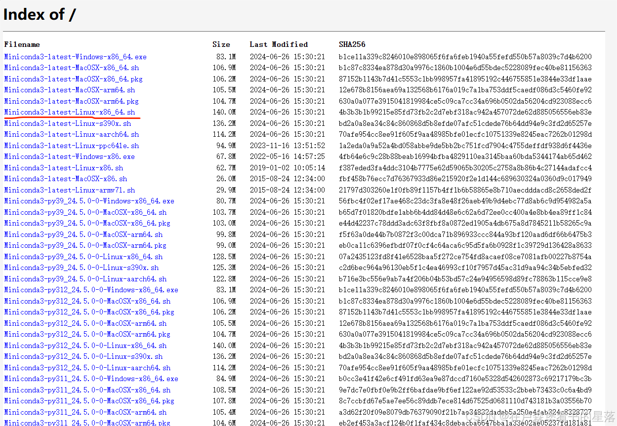
Task: Open Miniconda3-py311_24.5.0-0-MacOSX-x86_64.sh
Action: click(x=87, y=390)
